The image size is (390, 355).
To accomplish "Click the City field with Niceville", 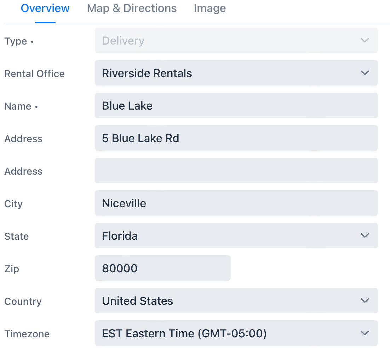I will pyautogui.click(x=236, y=203).
